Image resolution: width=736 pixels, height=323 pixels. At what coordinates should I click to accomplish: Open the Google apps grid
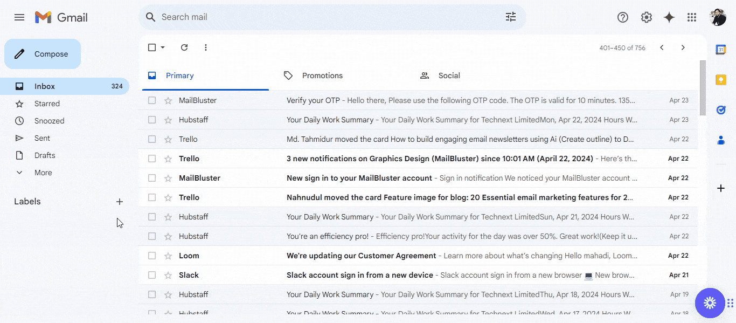691,17
